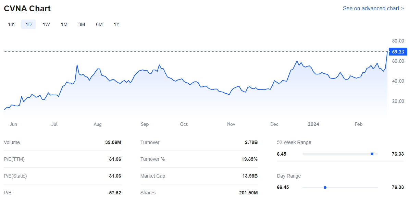
Task: Show the 1Y chart range
Action: click(116, 24)
